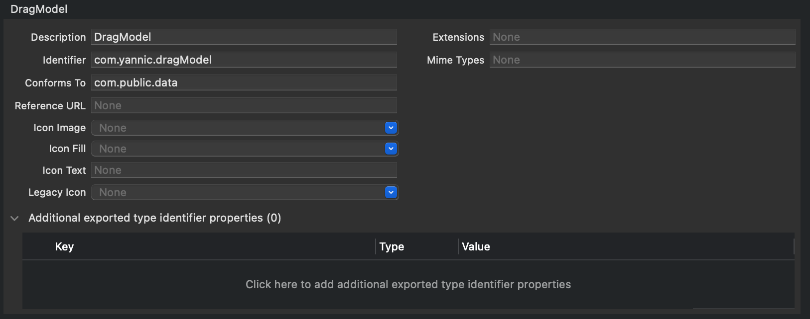Focus the Identifier field containing com.yannic.dragModel
The width and height of the screenshot is (810, 319).
tap(244, 60)
